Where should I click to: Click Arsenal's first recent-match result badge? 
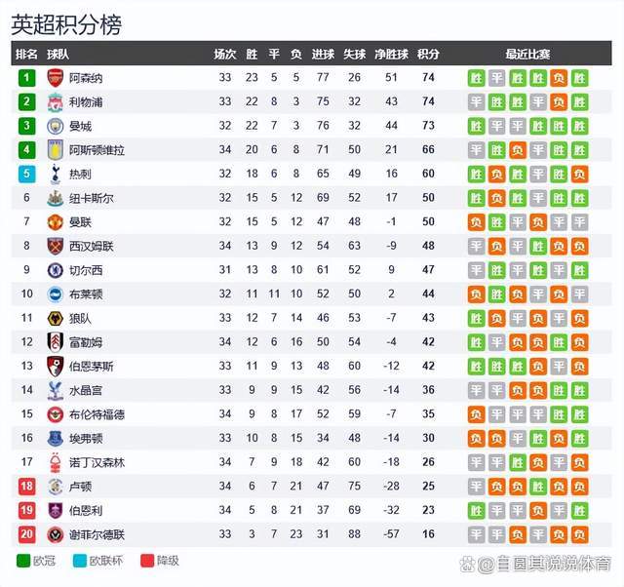click(476, 78)
